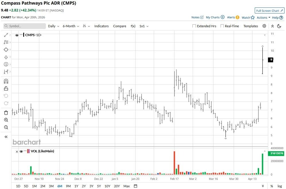Open the Actions dropdown menu
This screenshot has width=286, height=189.
point(263,17)
